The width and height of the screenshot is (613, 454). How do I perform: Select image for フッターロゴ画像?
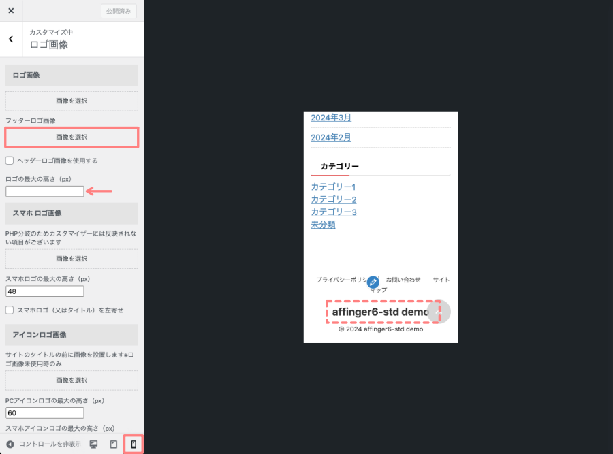click(x=72, y=137)
